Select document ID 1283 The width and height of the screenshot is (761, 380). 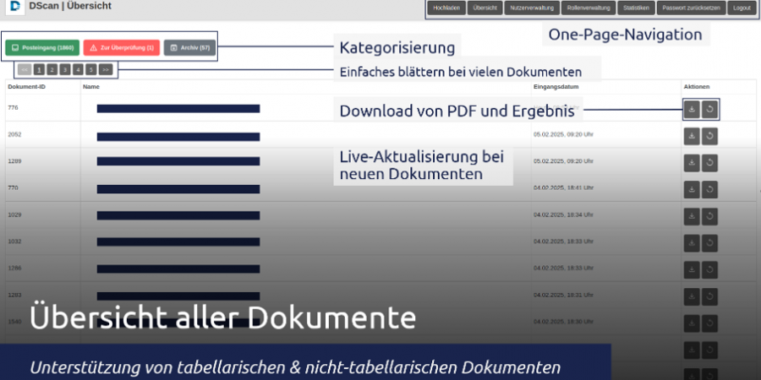point(14,294)
